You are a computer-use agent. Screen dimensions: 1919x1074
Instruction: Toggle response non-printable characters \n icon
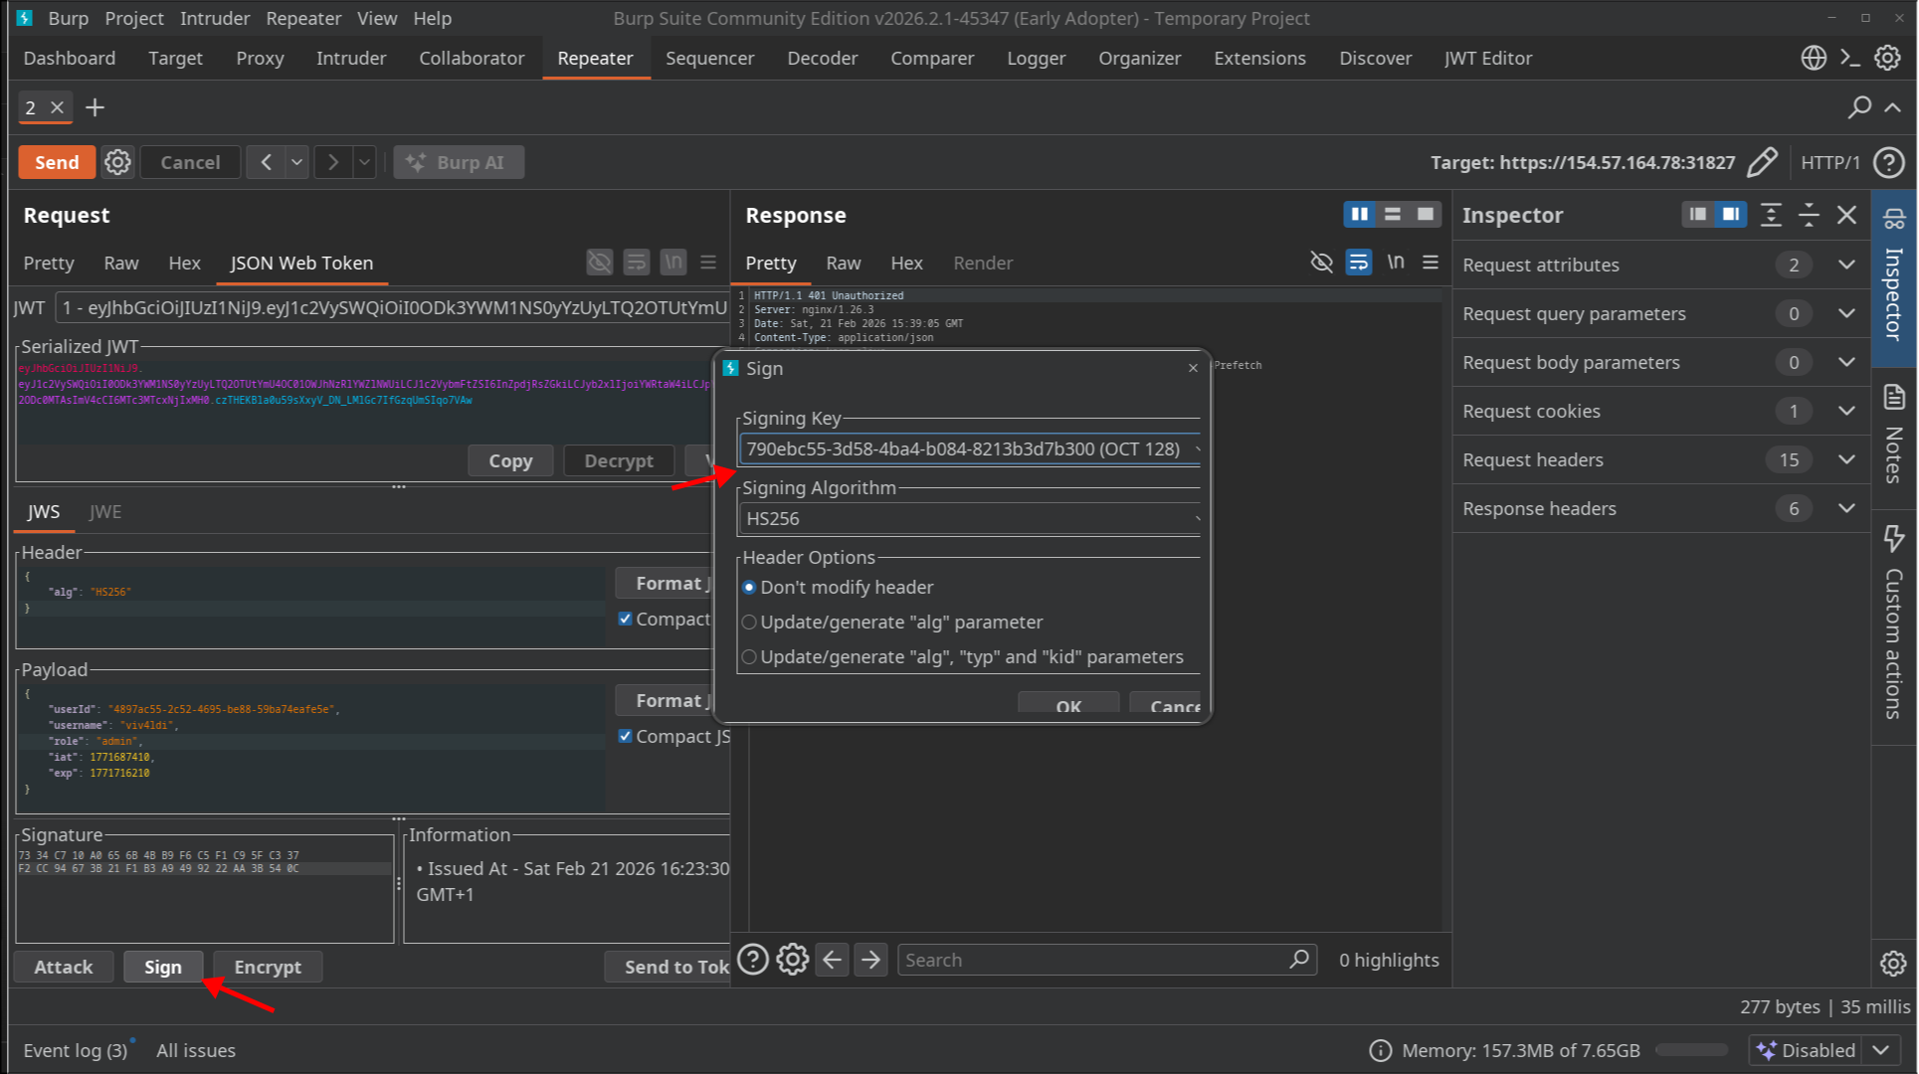[x=1396, y=262]
